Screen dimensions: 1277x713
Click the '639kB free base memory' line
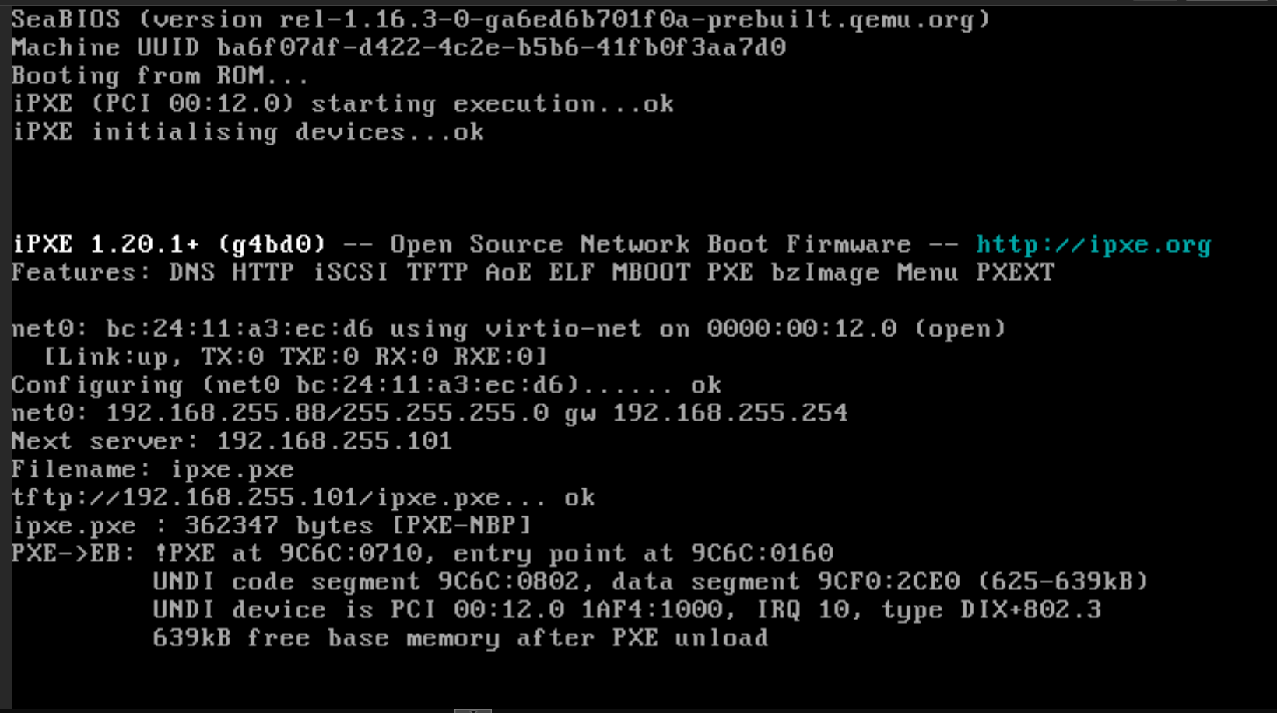pyautogui.click(x=460, y=638)
